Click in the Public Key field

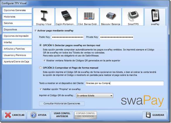(68, 37)
